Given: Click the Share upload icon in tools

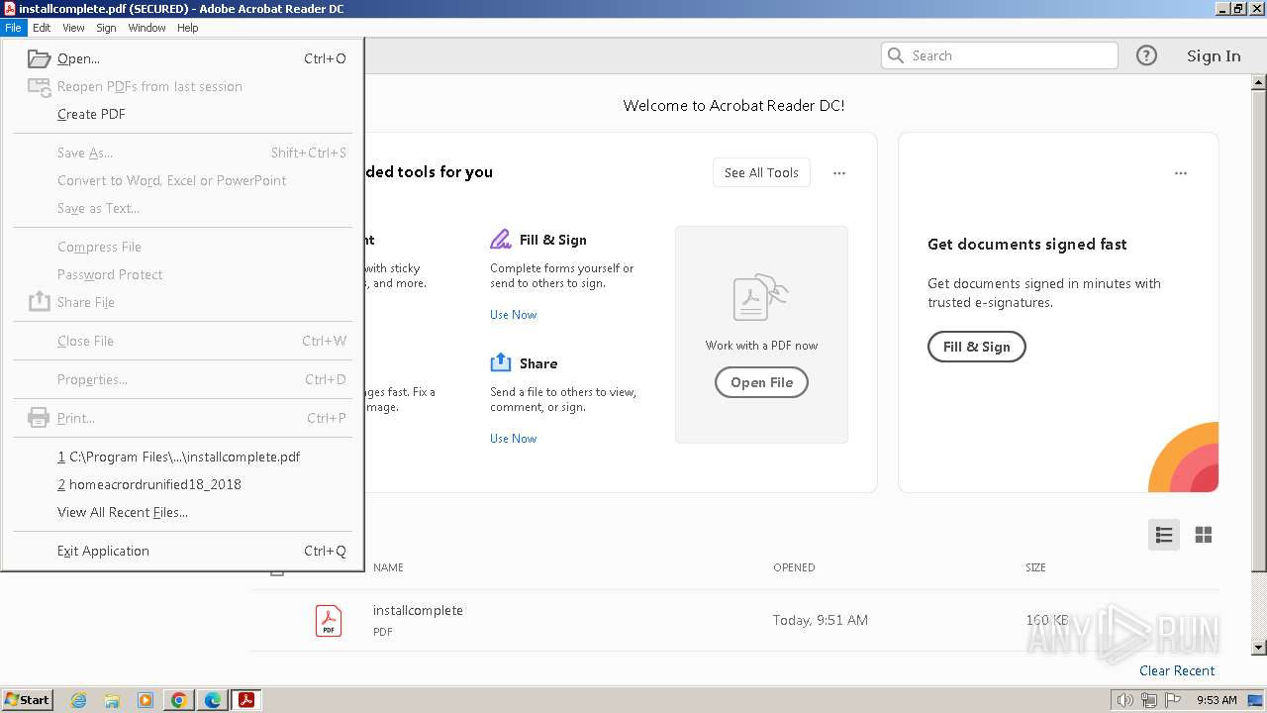Looking at the screenshot, I should coord(501,362).
